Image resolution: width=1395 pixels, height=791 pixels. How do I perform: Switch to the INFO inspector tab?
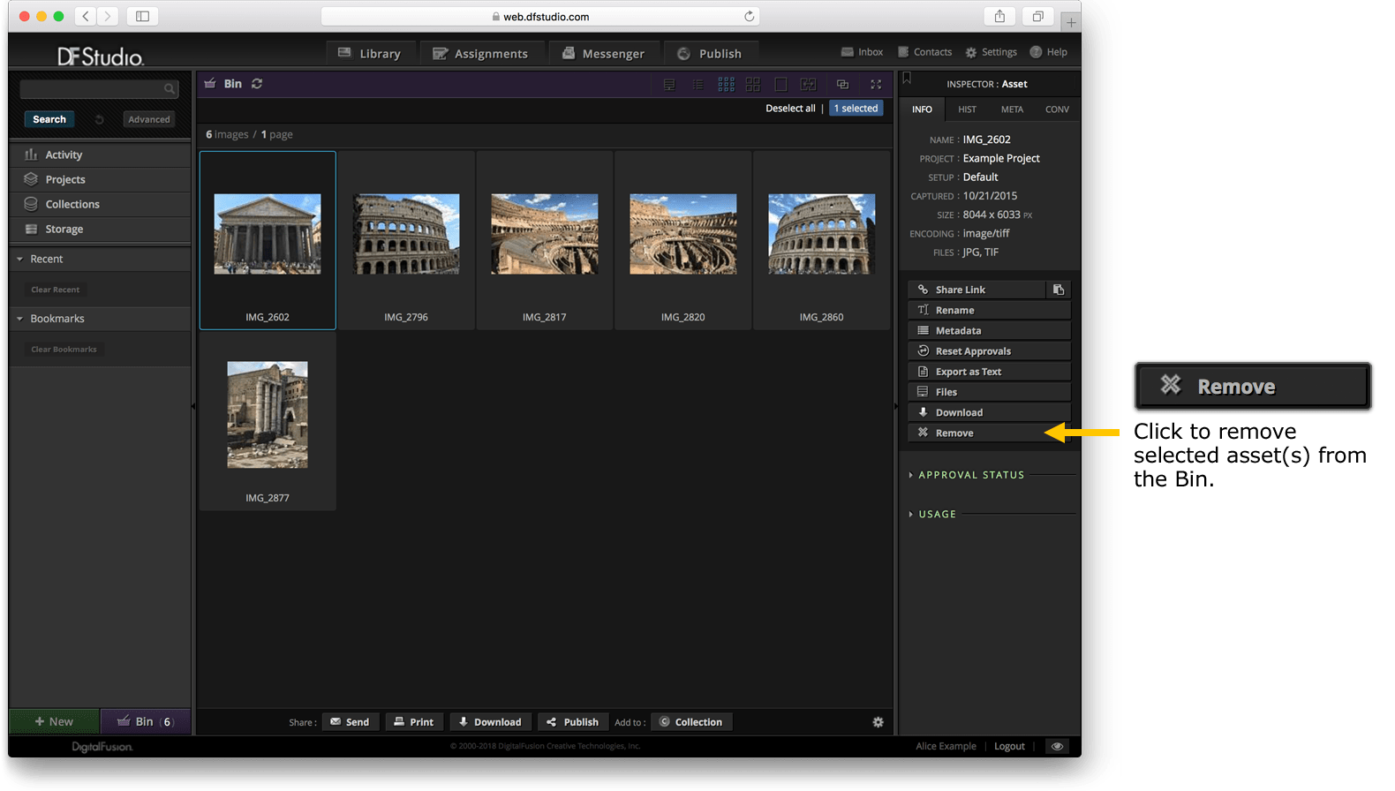[x=922, y=109]
